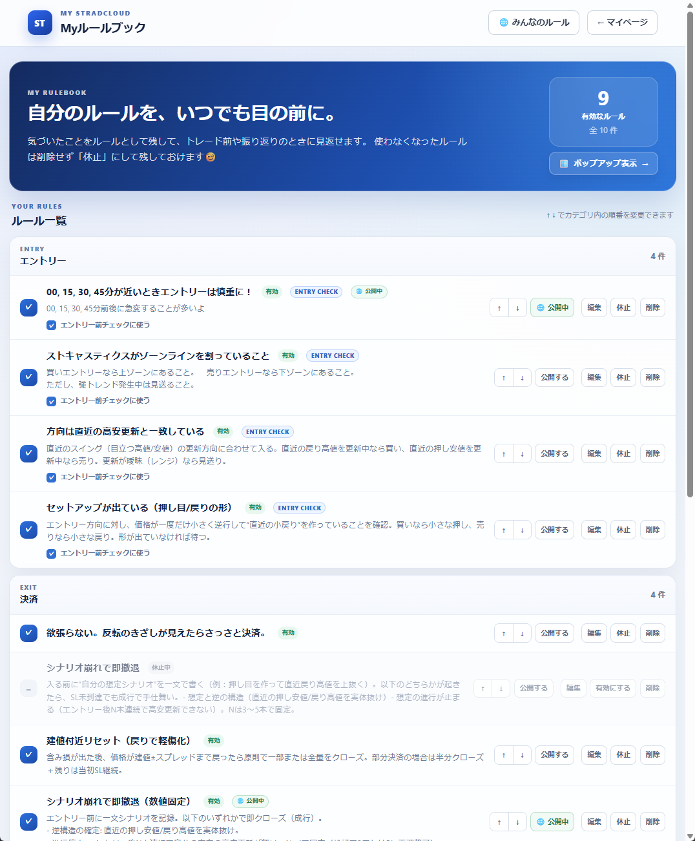695x841 pixels.
Task: Toggle エントリー前チェックに使う under 方向は直近 rule
Action: 51,477
